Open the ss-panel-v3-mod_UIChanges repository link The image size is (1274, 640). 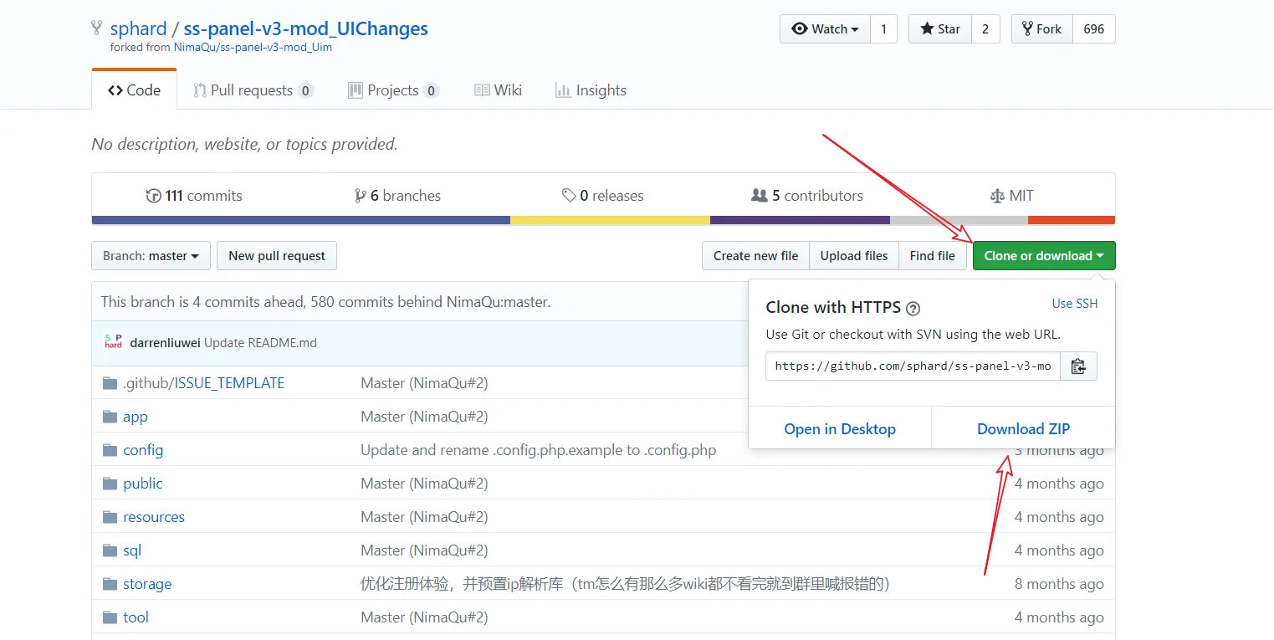click(x=306, y=28)
